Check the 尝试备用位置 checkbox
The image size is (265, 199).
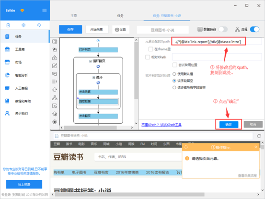175,65
